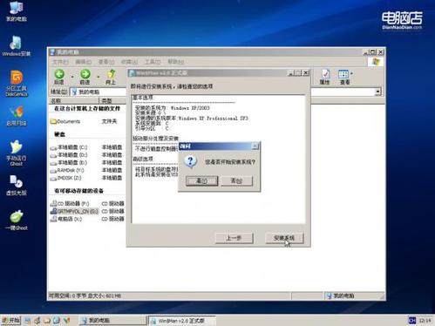Open the 虚拟光驱 desktop icon
Viewport: 435px width, 326px height.
coord(17,186)
